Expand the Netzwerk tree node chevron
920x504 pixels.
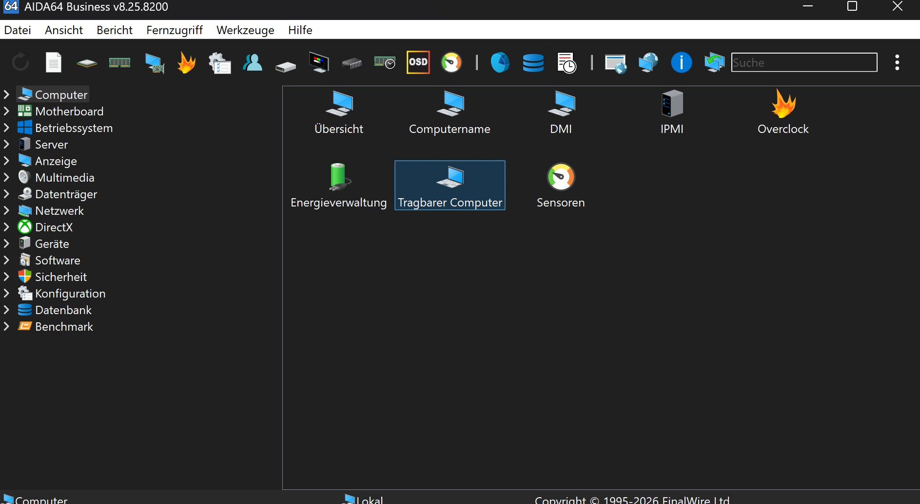[6, 210]
